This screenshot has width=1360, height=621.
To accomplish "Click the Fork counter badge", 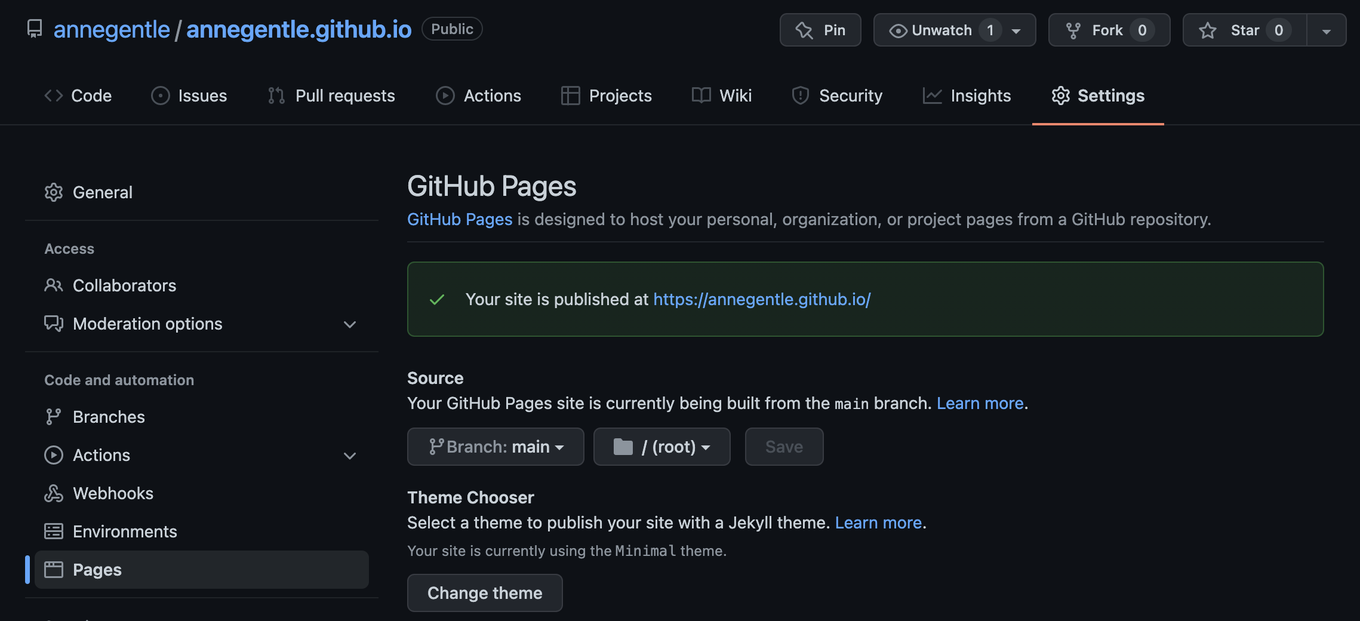I will [x=1142, y=30].
